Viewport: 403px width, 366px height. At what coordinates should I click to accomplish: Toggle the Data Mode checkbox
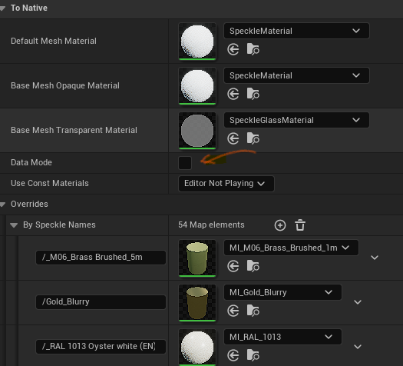coord(185,163)
